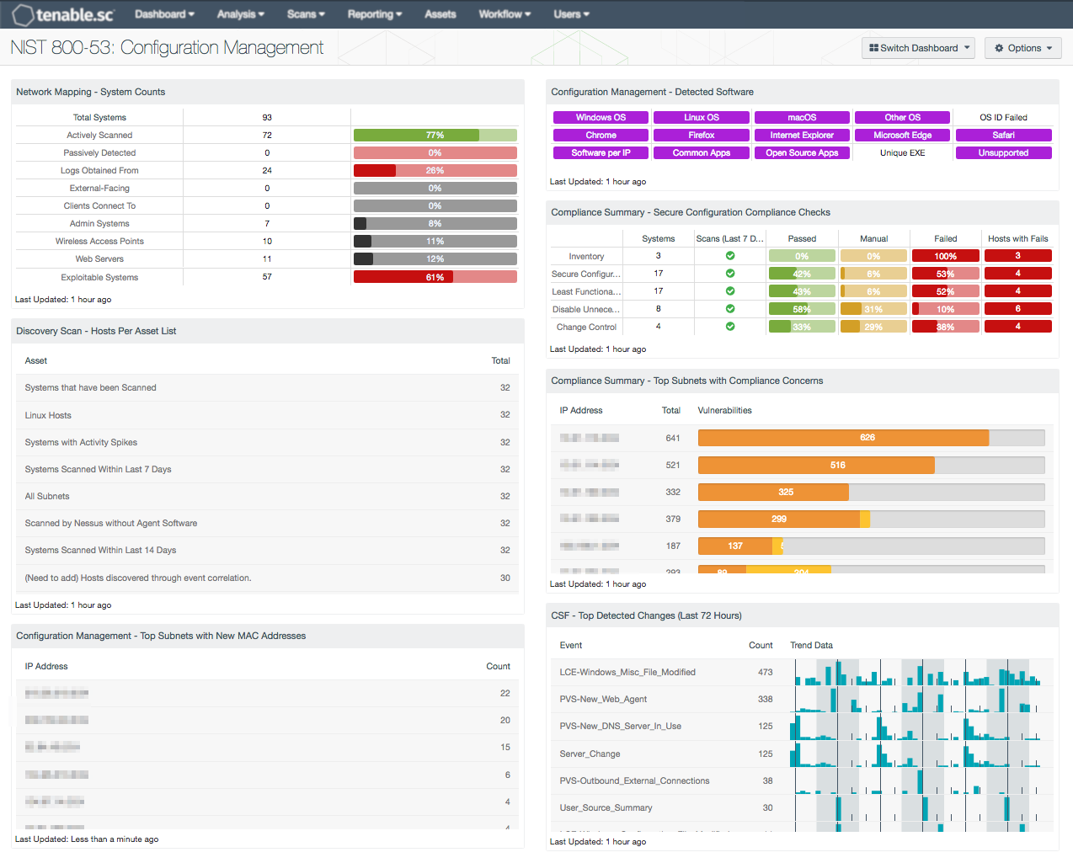Click the Unique EXE indicator
The width and height of the screenshot is (1073, 863).
click(x=902, y=153)
